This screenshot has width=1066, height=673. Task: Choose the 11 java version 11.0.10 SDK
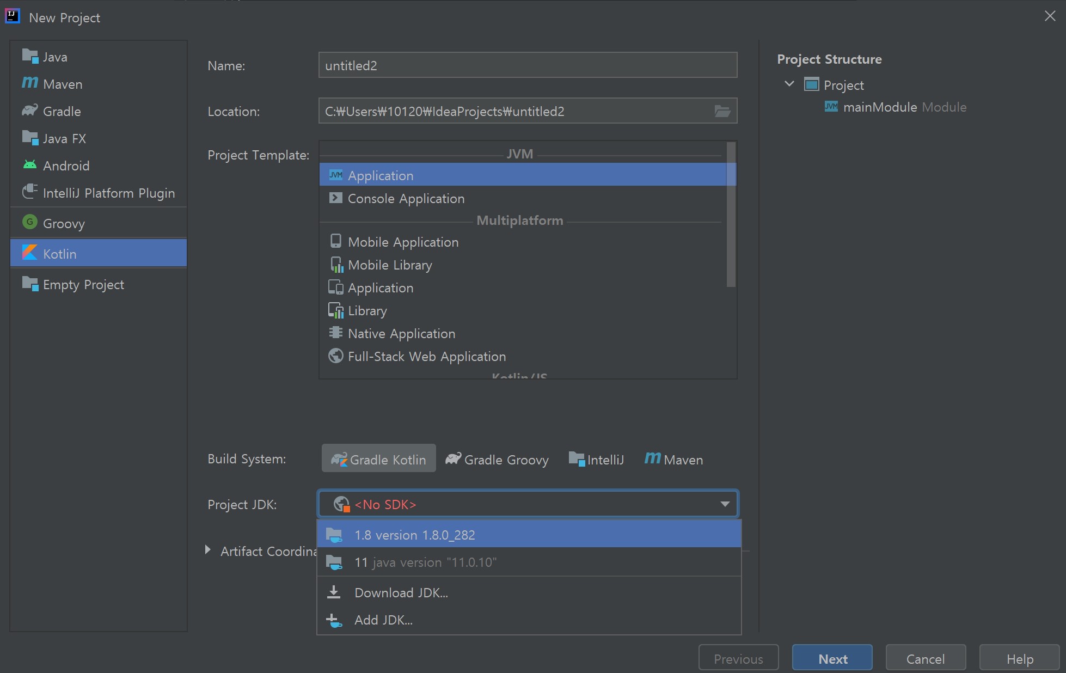click(x=425, y=562)
